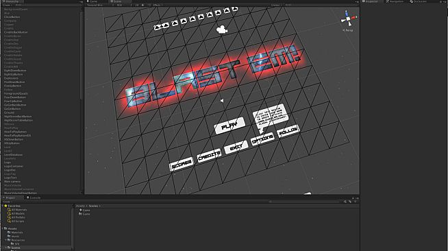
Task: Click the FOLLOW button in the scene view
Action: (x=288, y=132)
